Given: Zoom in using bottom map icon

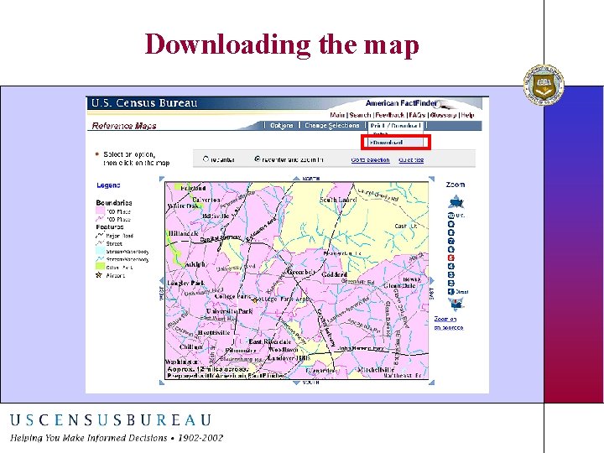Looking at the screenshot, I should pyautogui.click(x=456, y=305).
